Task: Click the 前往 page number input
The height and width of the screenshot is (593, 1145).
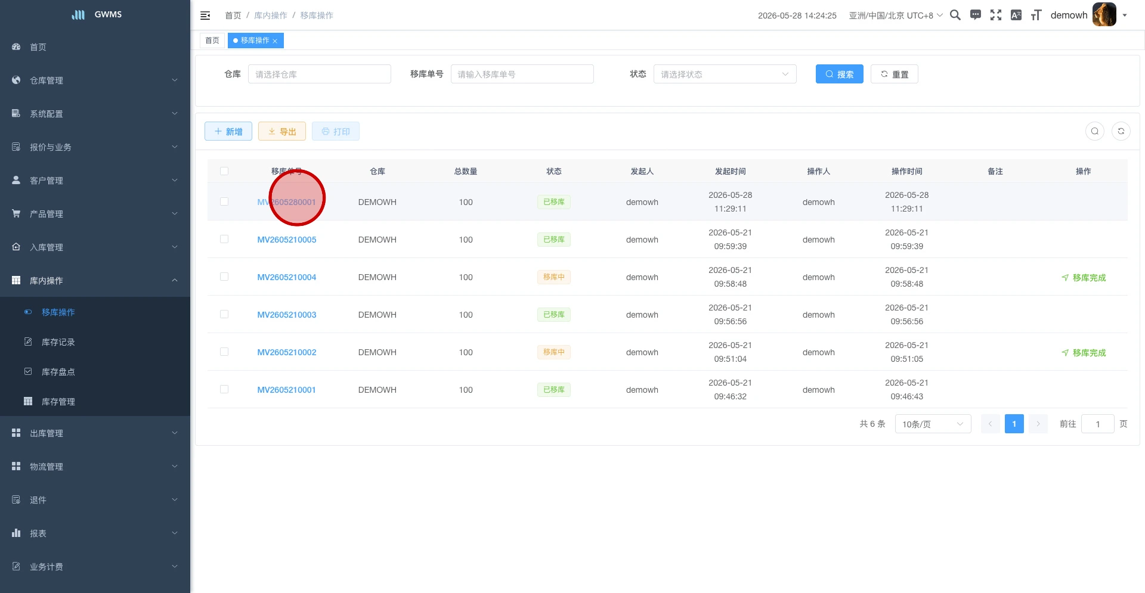Action: (x=1098, y=424)
